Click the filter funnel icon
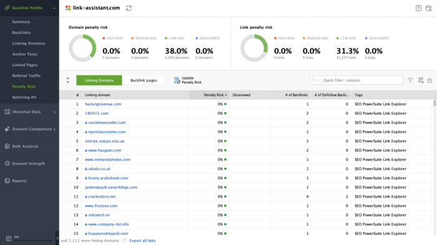The image size is (437, 245). point(410,80)
